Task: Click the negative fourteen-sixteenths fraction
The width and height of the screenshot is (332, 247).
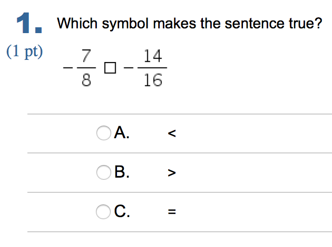Action: pyautogui.click(x=146, y=69)
